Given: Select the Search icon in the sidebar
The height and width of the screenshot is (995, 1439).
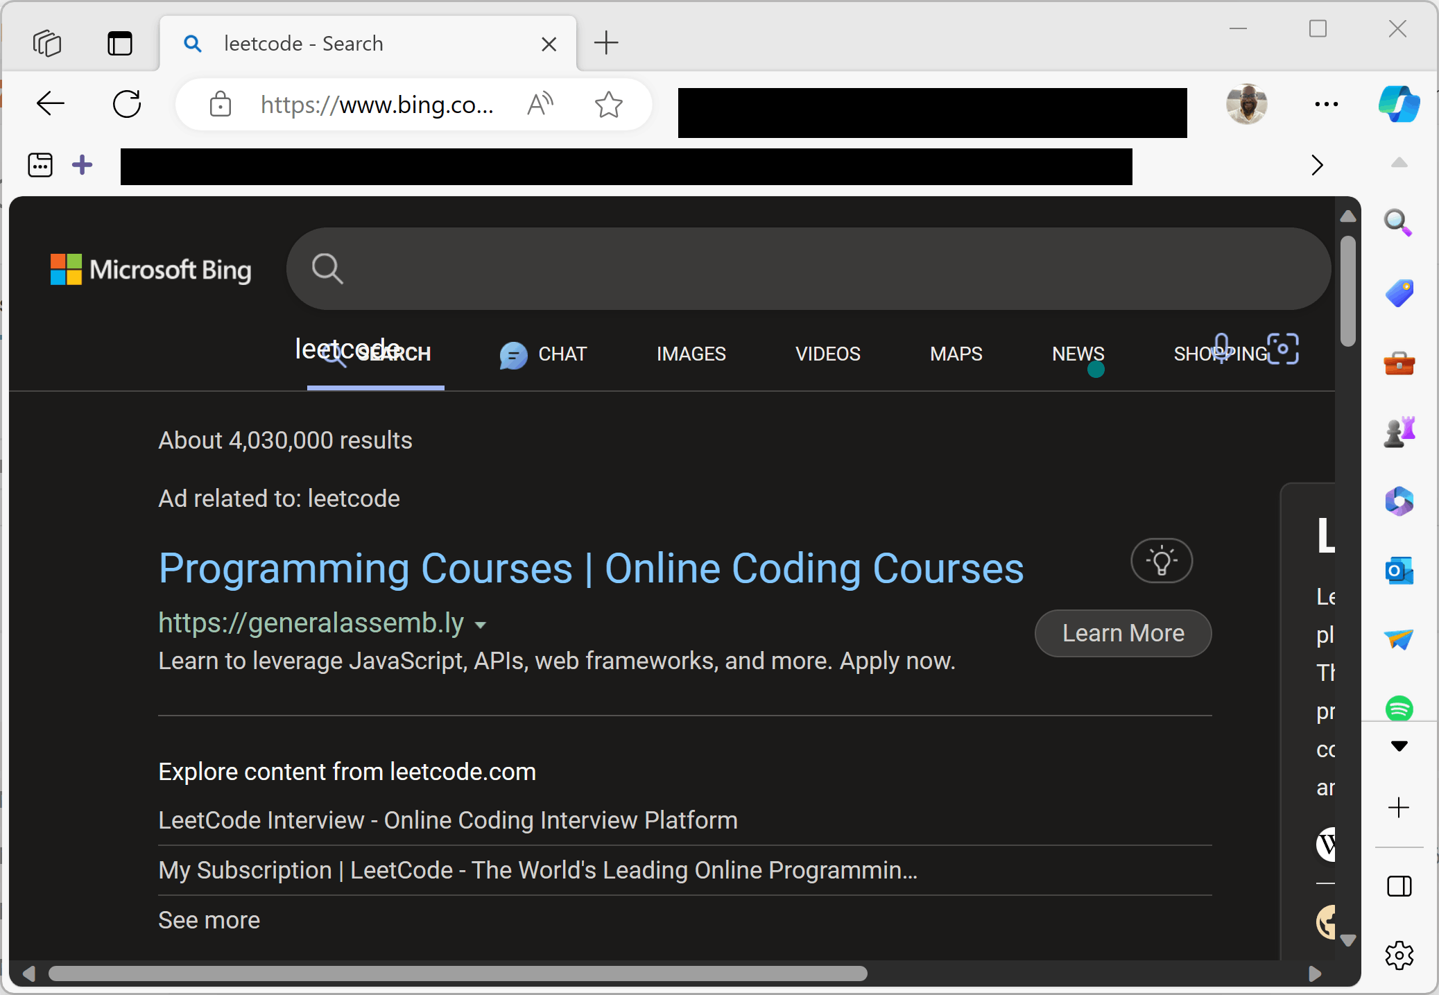Looking at the screenshot, I should [x=1399, y=223].
